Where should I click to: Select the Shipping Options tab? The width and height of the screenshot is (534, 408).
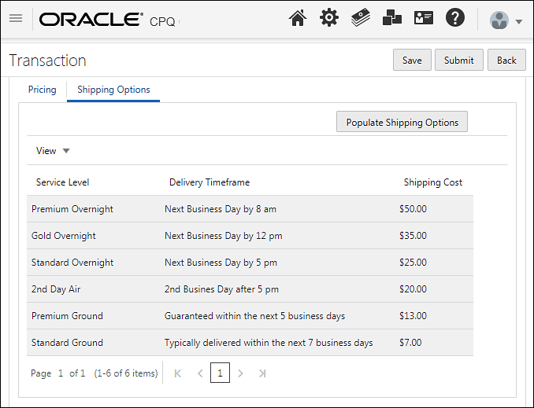(x=113, y=90)
